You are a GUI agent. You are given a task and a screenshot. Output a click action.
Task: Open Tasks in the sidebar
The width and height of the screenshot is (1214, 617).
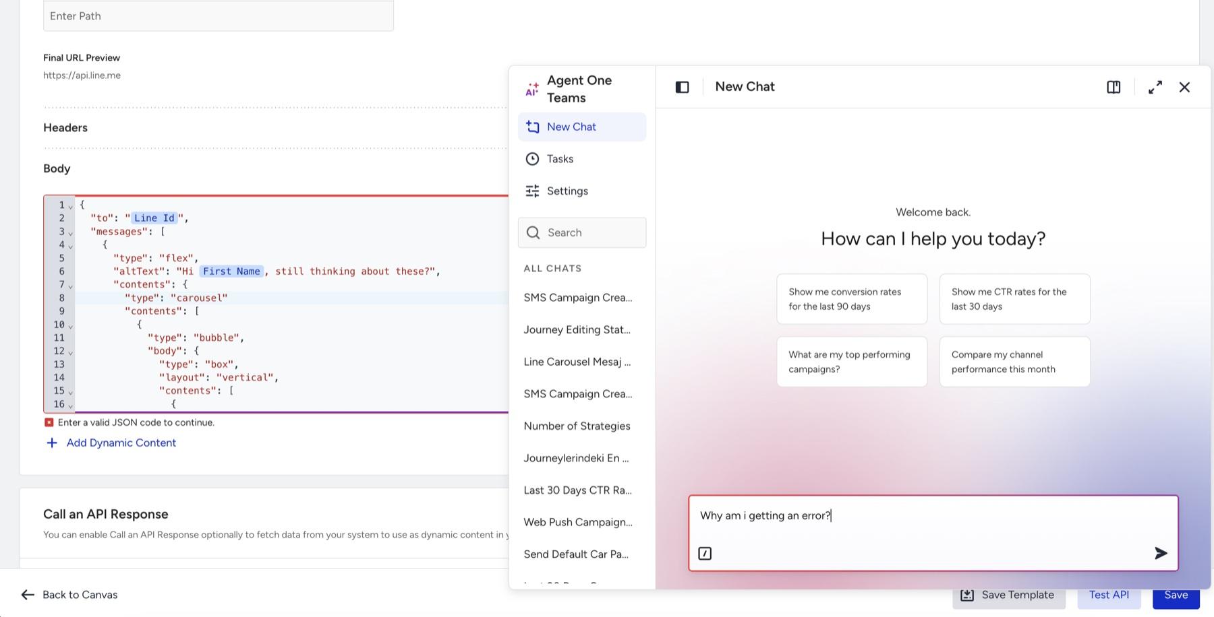pyautogui.click(x=582, y=159)
